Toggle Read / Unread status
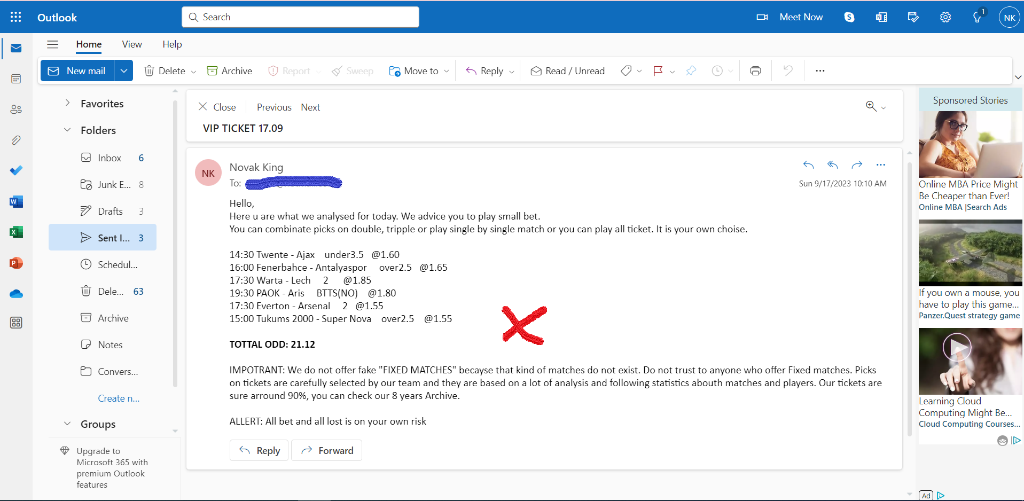 [567, 71]
